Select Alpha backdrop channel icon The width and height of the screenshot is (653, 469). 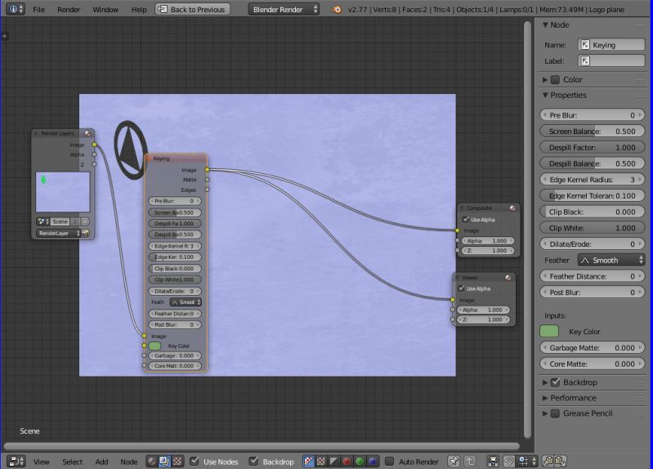tap(334, 461)
